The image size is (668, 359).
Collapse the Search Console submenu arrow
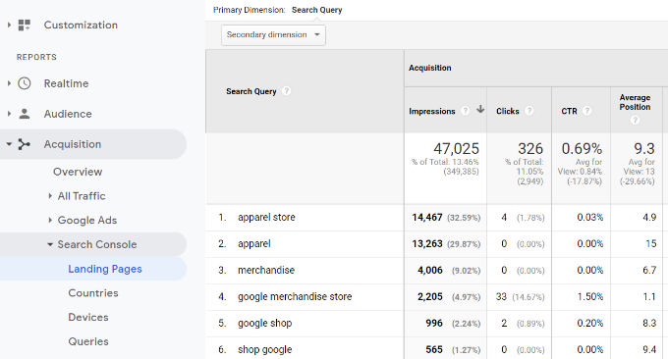pyautogui.click(x=50, y=244)
